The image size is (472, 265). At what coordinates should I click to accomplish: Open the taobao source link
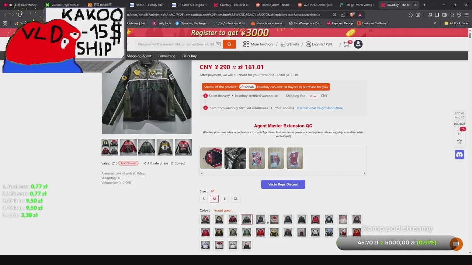247,87
